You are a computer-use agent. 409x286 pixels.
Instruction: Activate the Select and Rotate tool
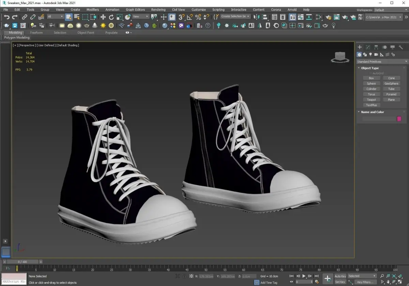111,17
